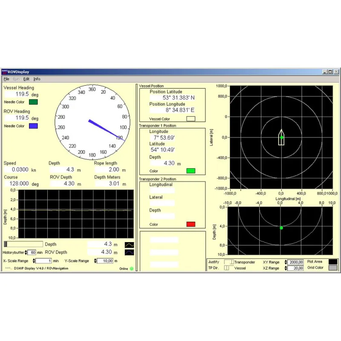Click the Vessel Heading green needle color swatch

point(33,102)
